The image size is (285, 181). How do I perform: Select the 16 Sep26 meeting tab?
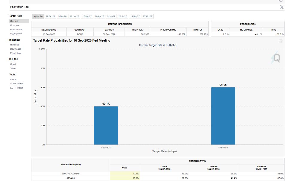38,16
